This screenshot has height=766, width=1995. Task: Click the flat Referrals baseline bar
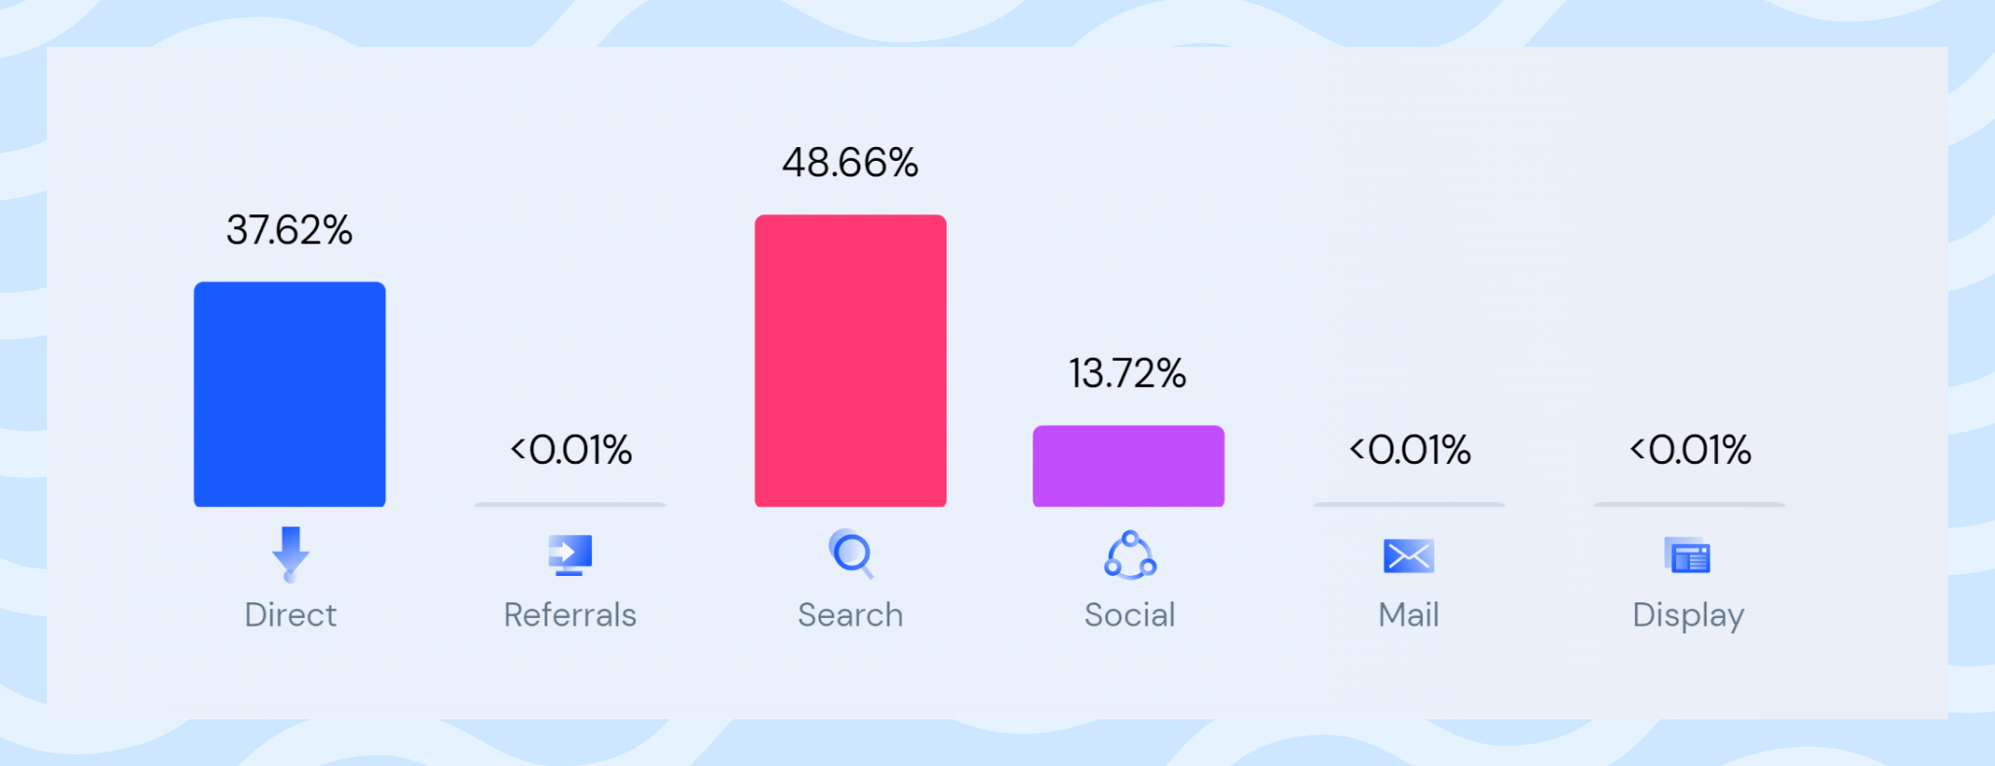tap(570, 505)
